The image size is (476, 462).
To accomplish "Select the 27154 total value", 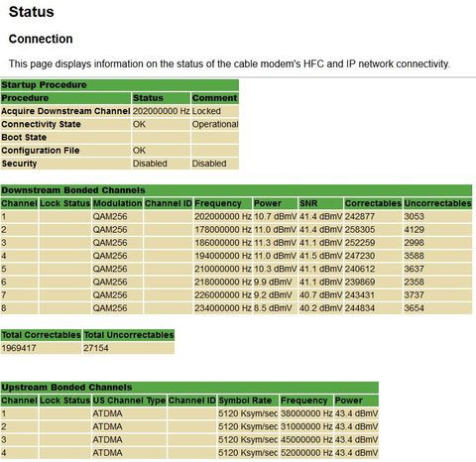I will coord(96,348).
